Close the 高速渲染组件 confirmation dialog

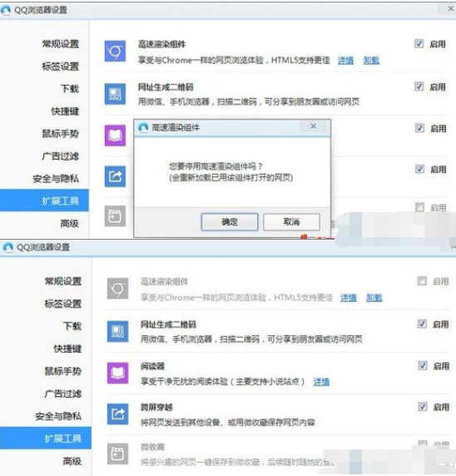coord(314,126)
